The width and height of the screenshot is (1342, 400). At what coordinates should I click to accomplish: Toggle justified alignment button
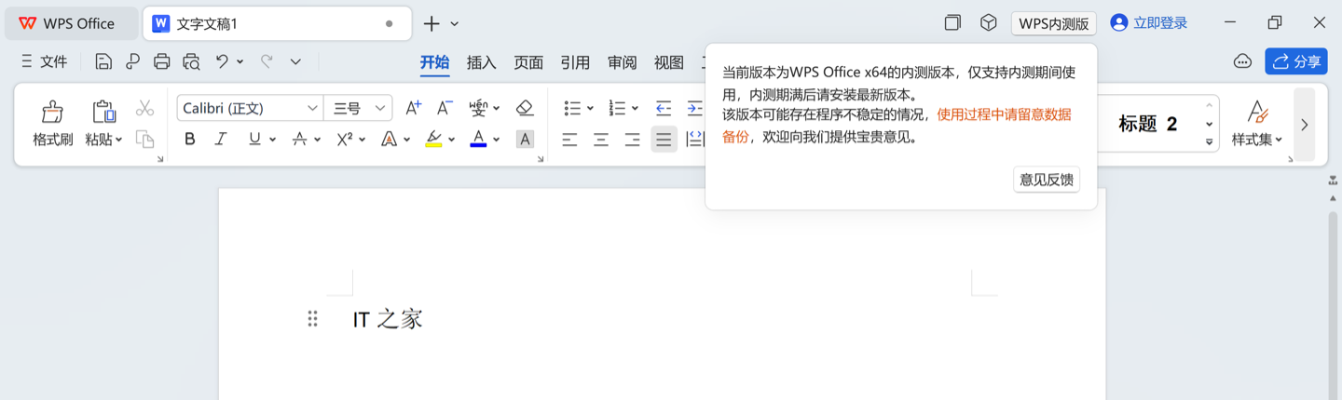pos(664,140)
